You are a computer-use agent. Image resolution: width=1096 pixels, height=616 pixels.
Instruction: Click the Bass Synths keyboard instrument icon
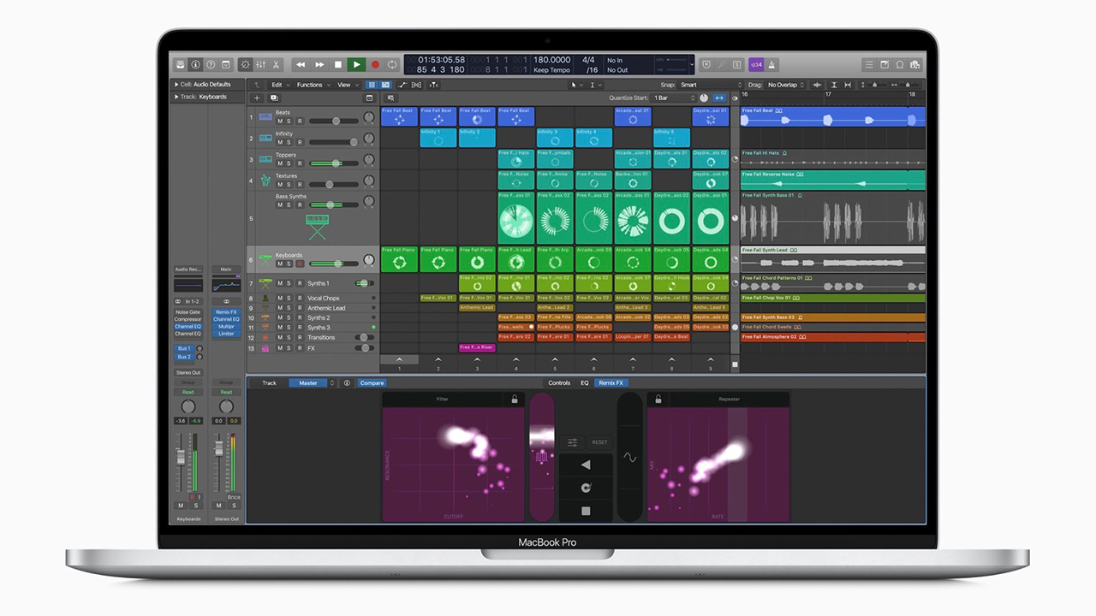tap(317, 227)
